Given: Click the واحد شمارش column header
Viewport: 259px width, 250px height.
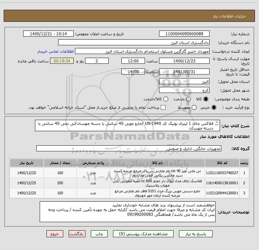Looking at the screenshot, I should 93,163.
